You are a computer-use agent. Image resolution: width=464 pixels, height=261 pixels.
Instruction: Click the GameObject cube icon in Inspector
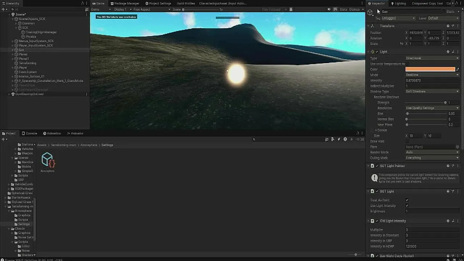tap(370, 12)
